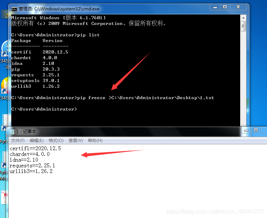
Task: Open the 编辑(E) menu in Notepad
Action: 36,141
